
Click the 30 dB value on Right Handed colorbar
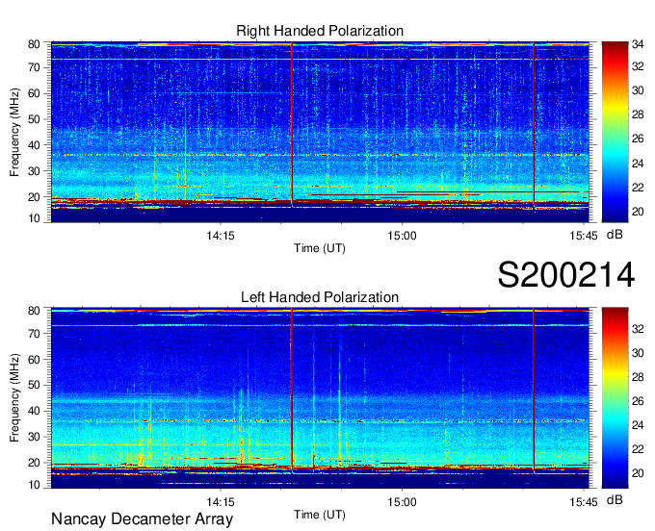coord(638,91)
